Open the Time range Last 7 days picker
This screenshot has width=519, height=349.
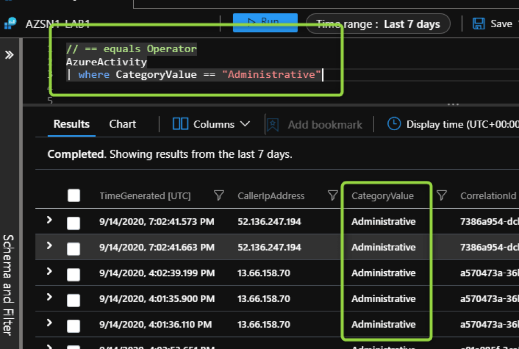coord(378,24)
